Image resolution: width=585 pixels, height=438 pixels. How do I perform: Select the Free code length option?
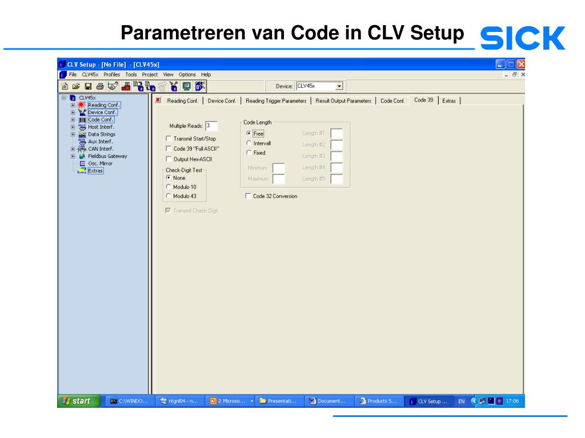click(249, 133)
